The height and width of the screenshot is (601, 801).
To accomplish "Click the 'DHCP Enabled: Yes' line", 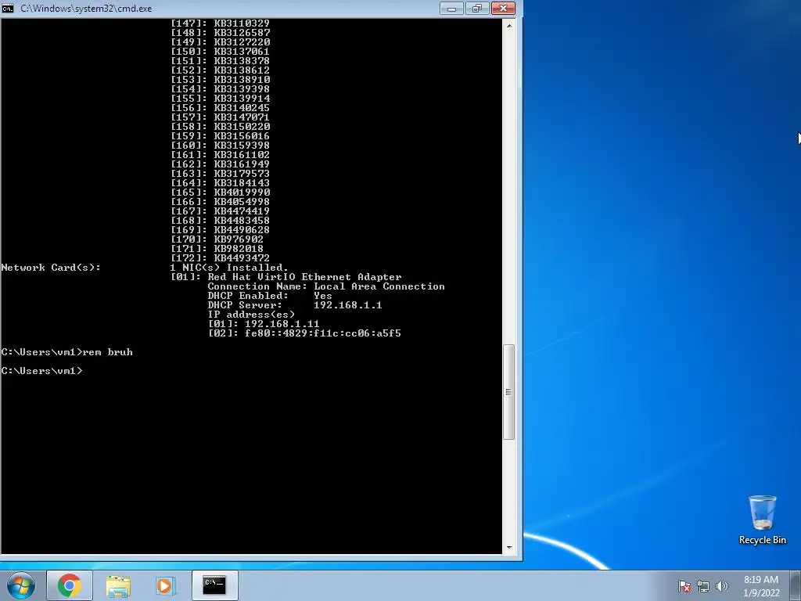I will [x=270, y=296].
